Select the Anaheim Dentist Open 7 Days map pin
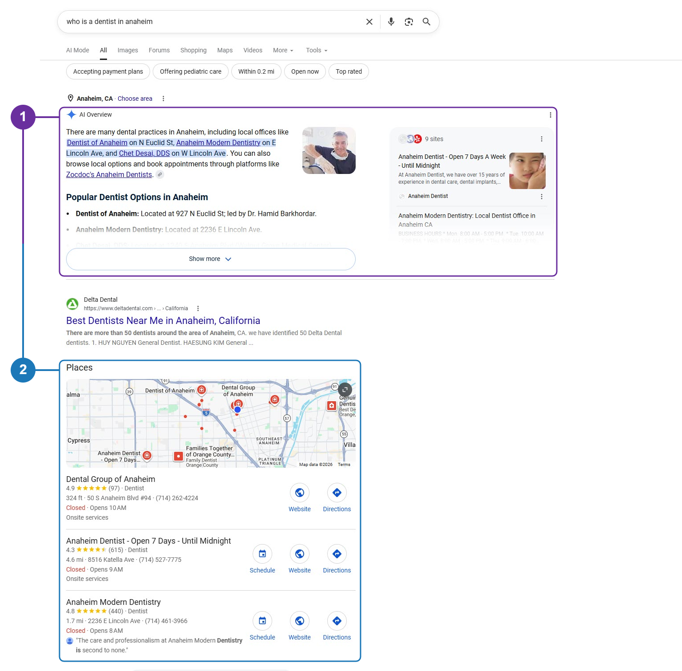Viewport: 682px width, 671px height. [147, 455]
